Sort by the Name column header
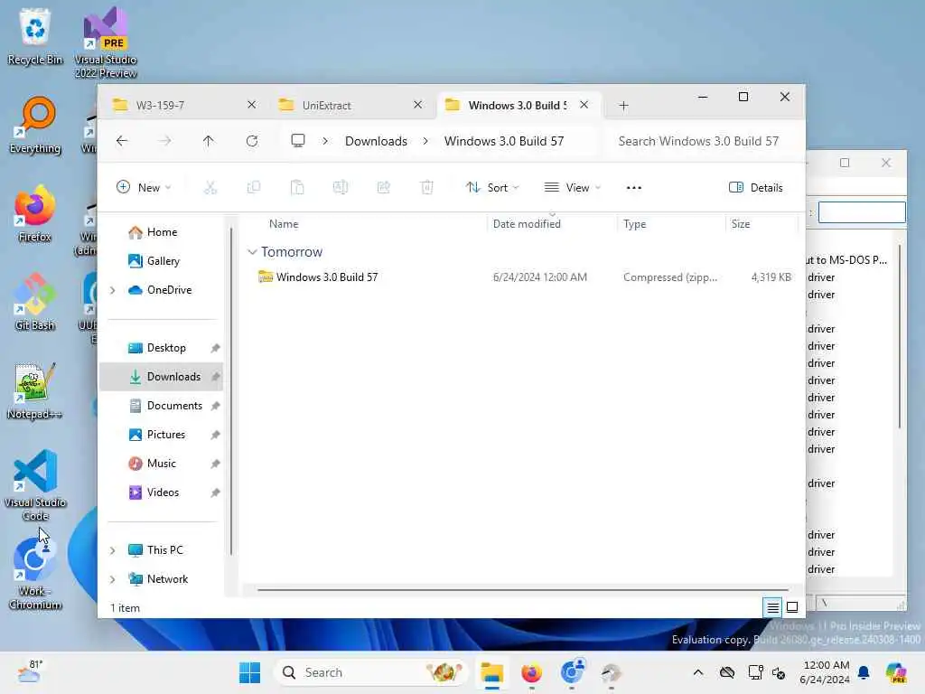925x694 pixels. [x=283, y=224]
